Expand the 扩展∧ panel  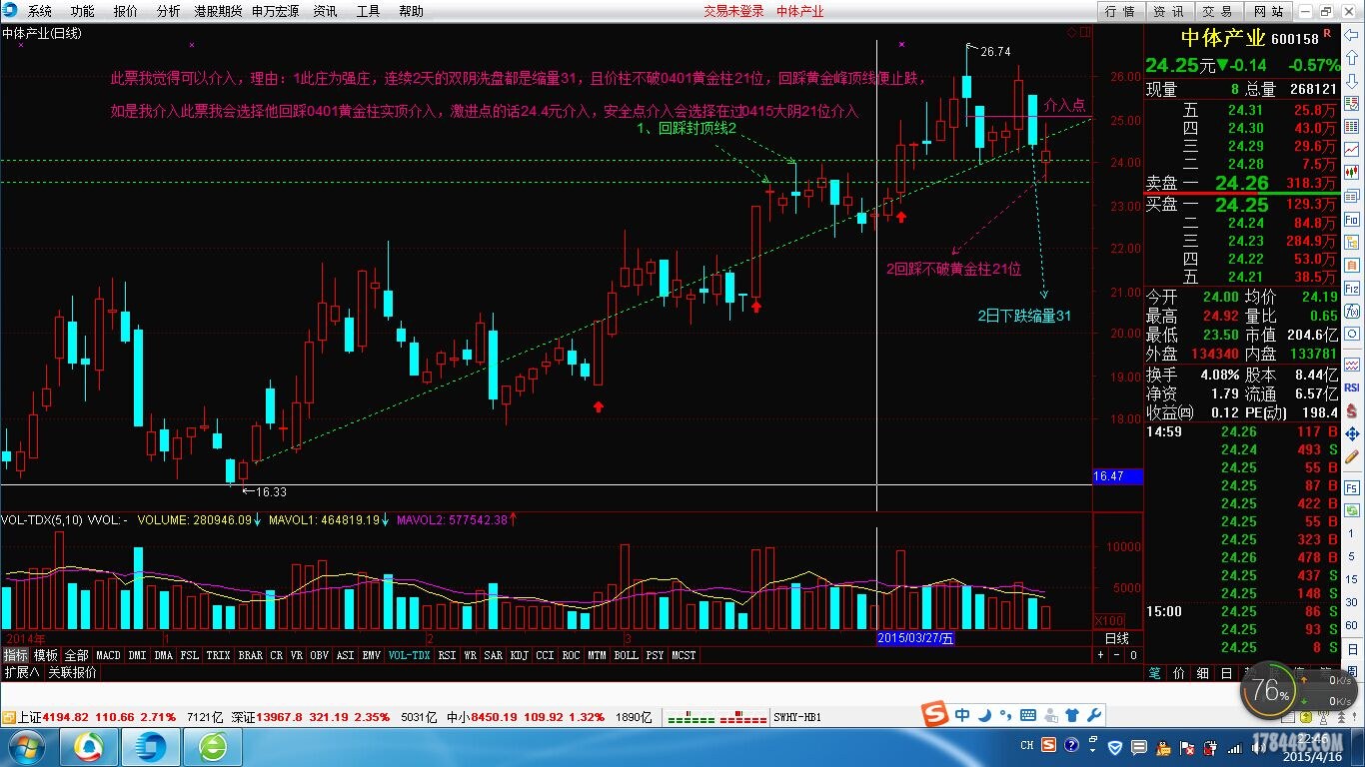point(20,672)
